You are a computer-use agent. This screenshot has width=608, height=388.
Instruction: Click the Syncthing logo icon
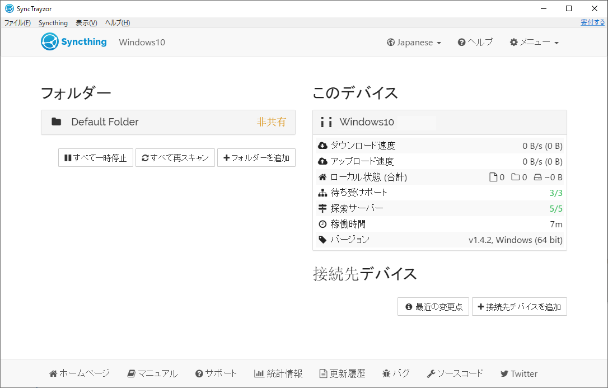point(50,42)
